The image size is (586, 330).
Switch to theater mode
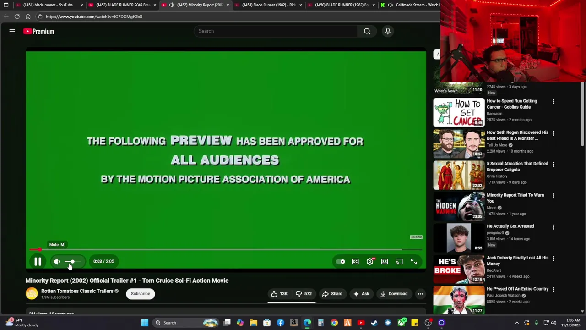coord(385,262)
